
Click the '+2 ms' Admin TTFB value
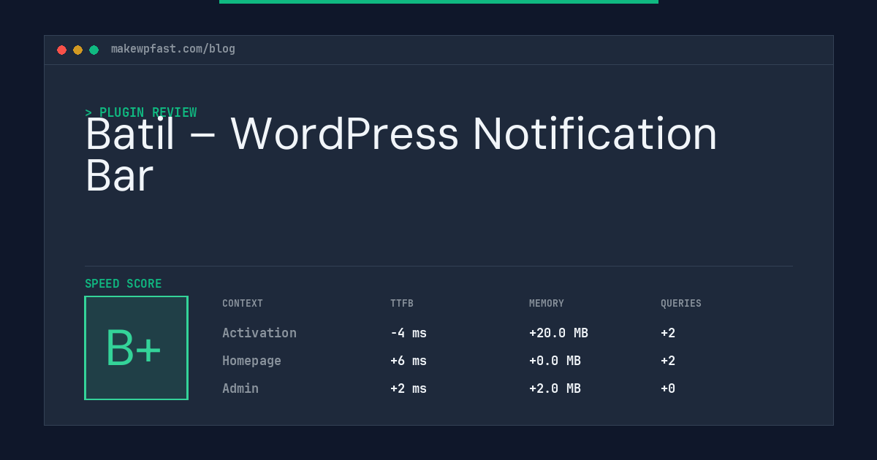409,388
